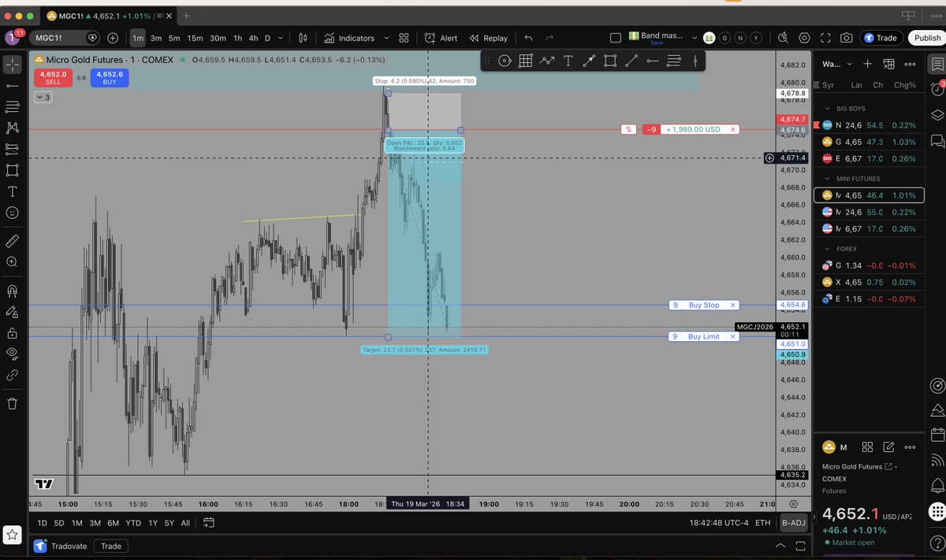Toggle the B-ADJ back-adjust setting

792,523
